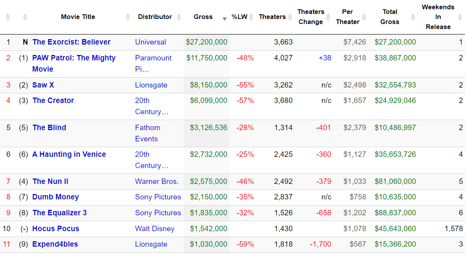Viewport: 465px width, 254px height.
Task: Open 20th Century distributor link for The Creator
Action: tap(152, 106)
